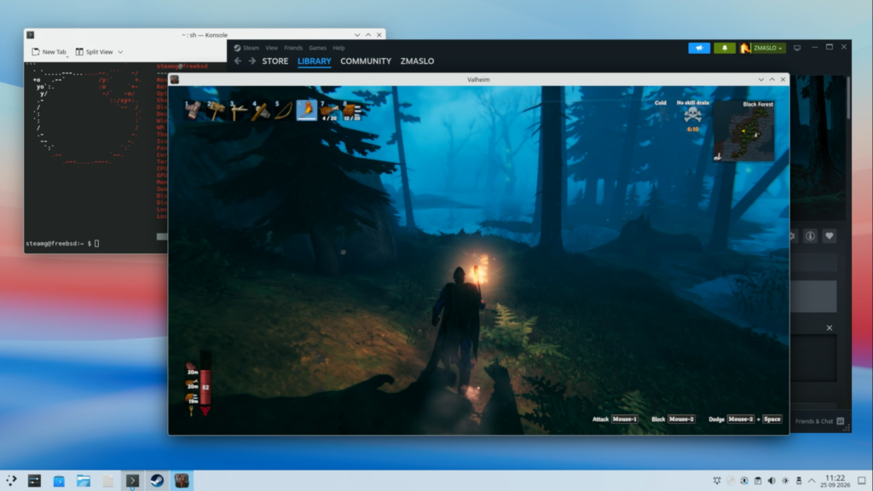Open the Black Forest minimap
This screenshot has height=491, width=873.
[744, 130]
